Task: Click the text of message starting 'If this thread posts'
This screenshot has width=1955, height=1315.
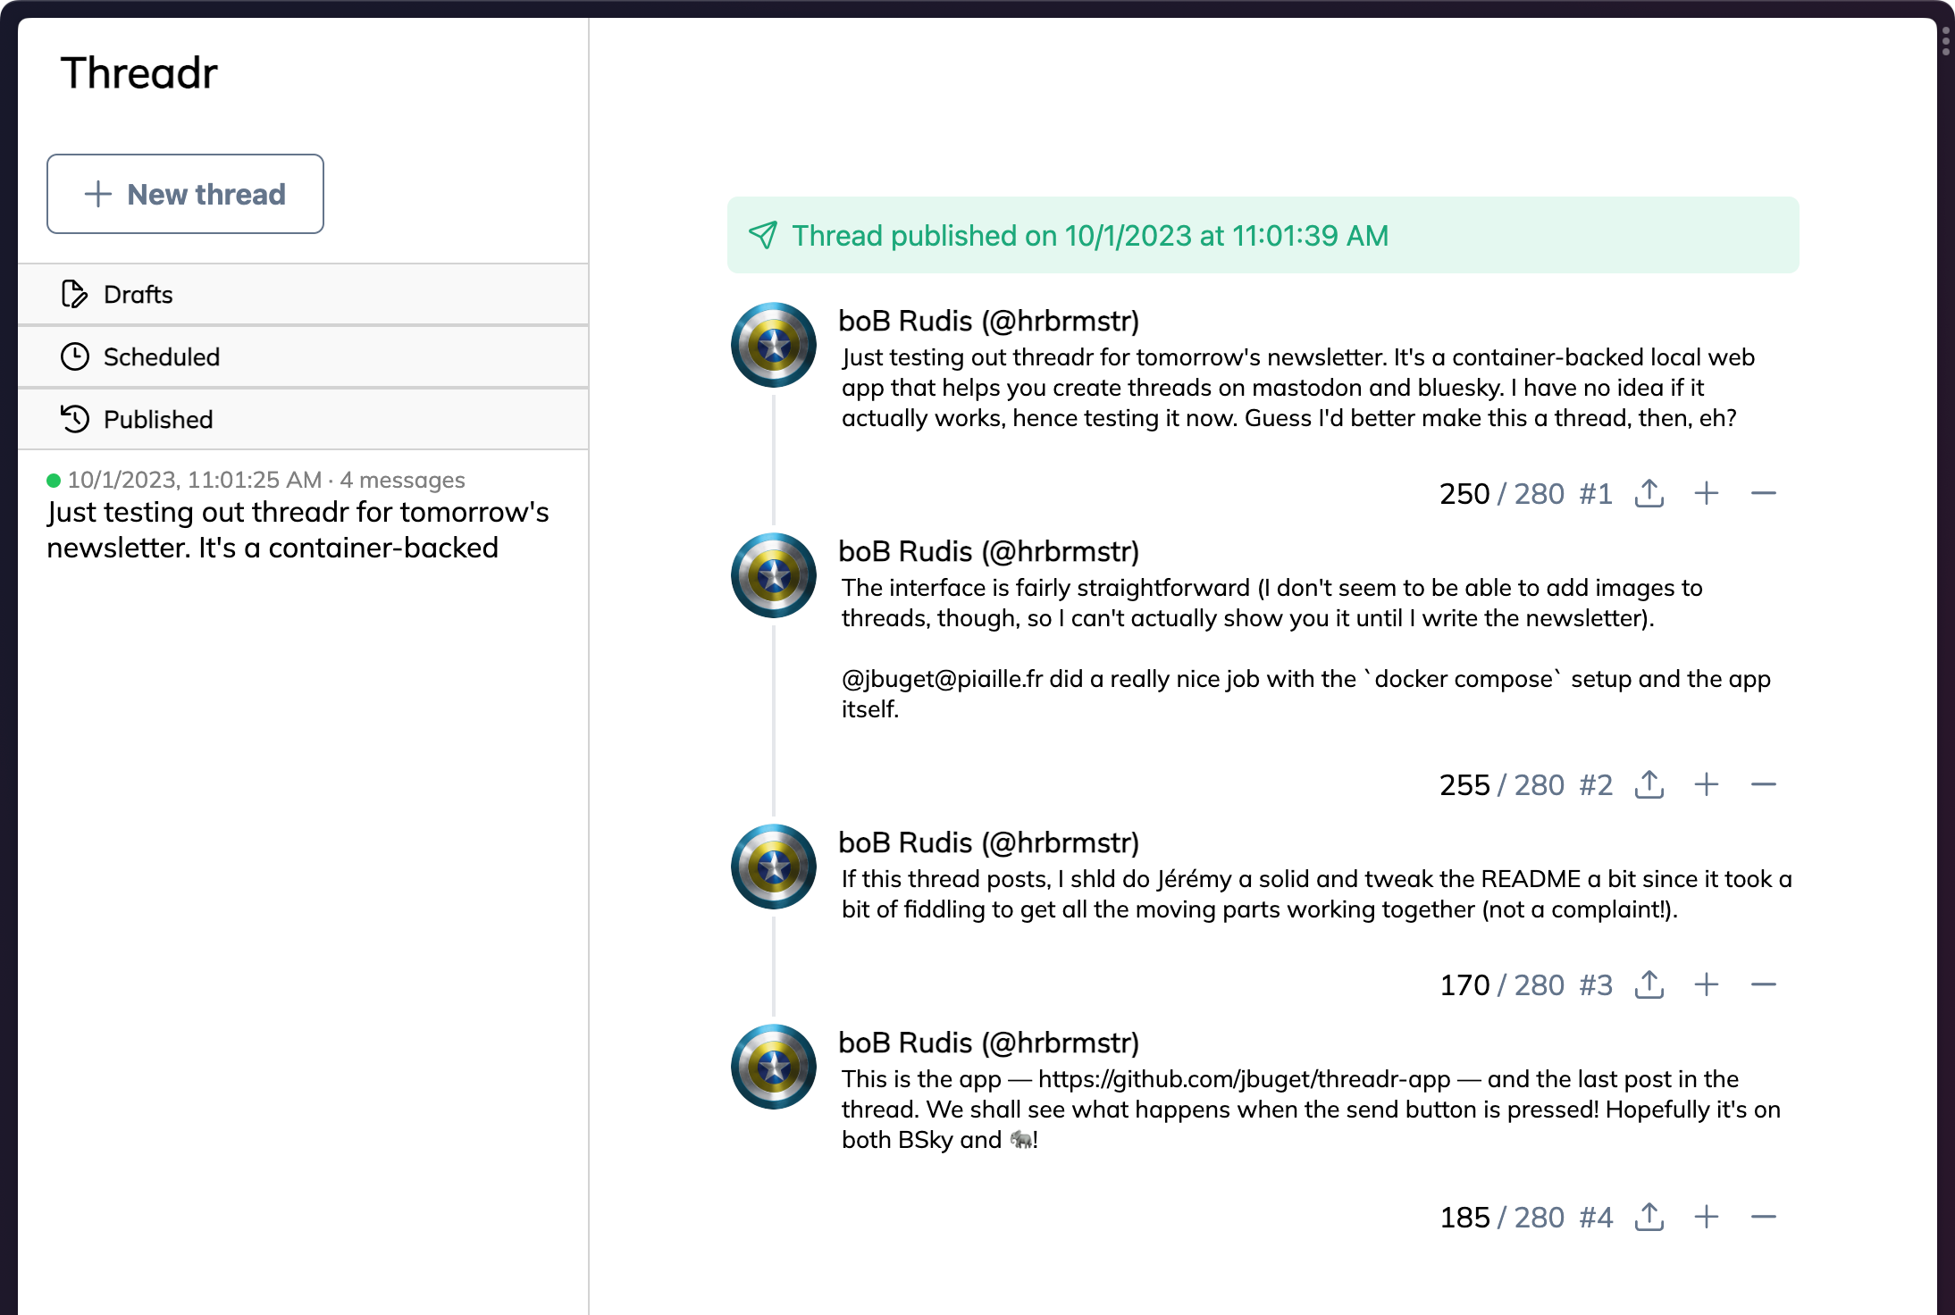Action: pyautogui.click(x=1317, y=894)
